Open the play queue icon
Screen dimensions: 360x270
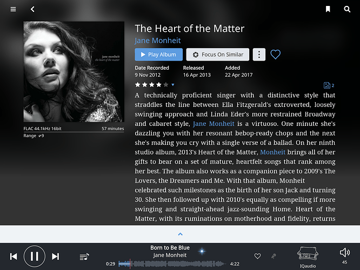coord(84,256)
